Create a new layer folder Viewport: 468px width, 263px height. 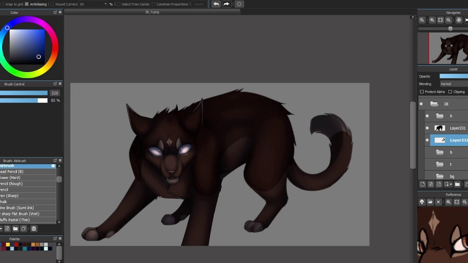(457, 184)
